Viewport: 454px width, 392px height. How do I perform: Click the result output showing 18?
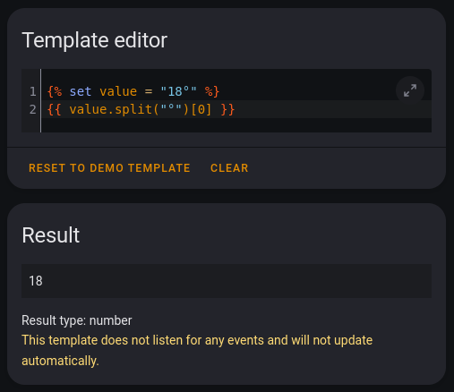tap(227, 281)
